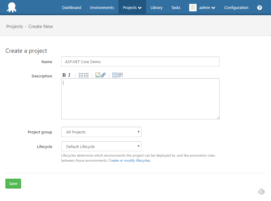Toggle bold formatting in the description editor
This screenshot has width=271, height=201.
coord(64,75)
